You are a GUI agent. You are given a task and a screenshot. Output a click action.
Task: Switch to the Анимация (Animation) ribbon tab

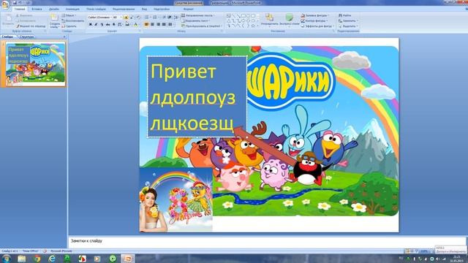point(72,9)
